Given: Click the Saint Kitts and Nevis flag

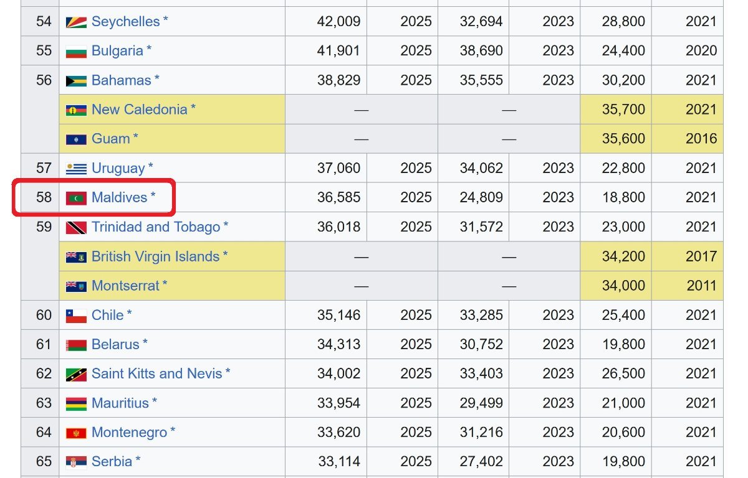Looking at the screenshot, I should click(76, 374).
